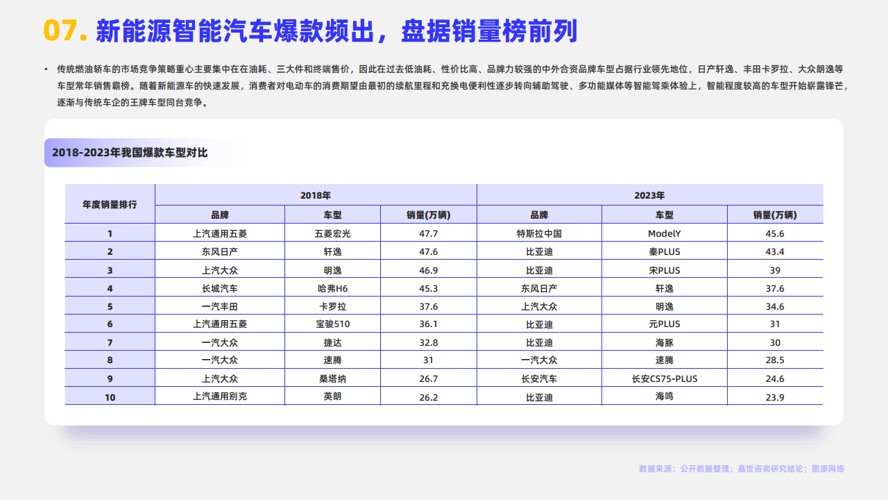Select the 五菱宏光 model cell

[332, 234]
